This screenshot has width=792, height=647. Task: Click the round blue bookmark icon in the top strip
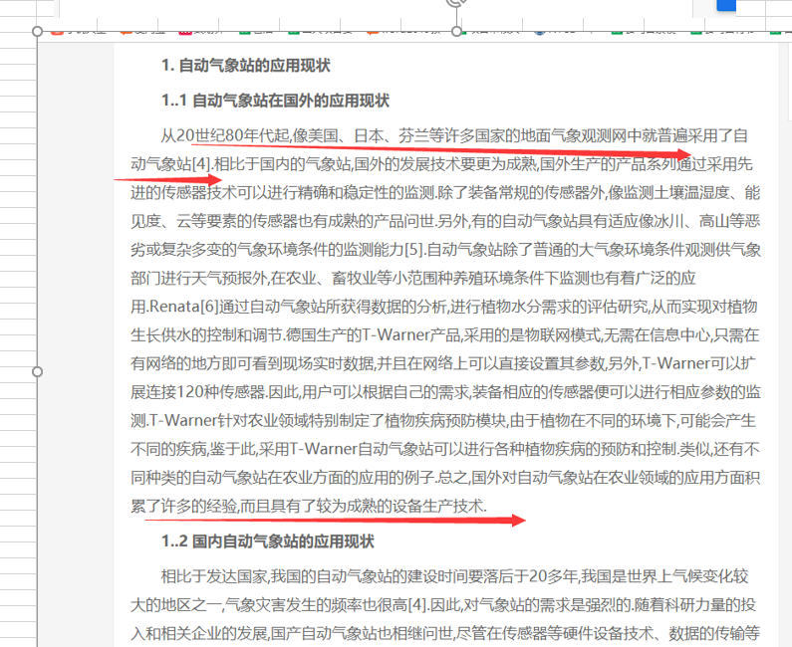(539, 31)
